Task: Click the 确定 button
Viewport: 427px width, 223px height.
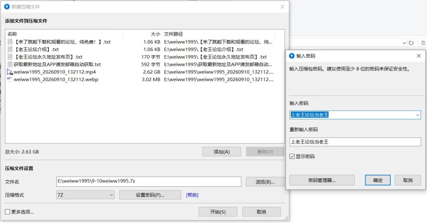Action: 378,180
